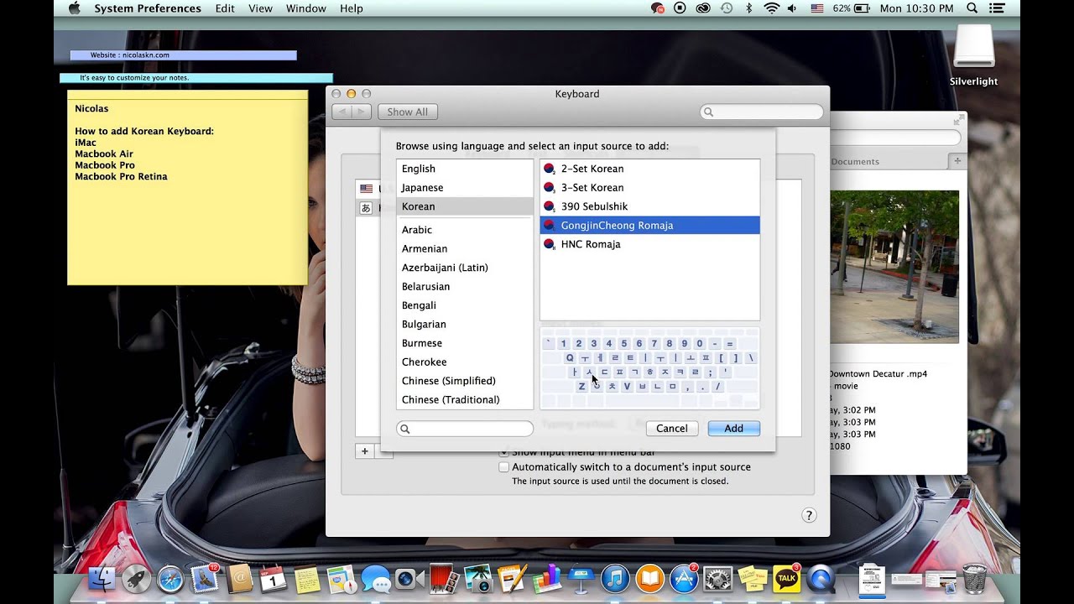Viewport: 1074px width, 604px height.
Task: Select Chinese (Traditional) language
Action: (x=465, y=399)
